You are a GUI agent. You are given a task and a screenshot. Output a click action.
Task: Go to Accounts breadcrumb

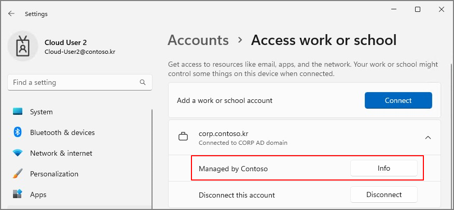(x=198, y=40)
